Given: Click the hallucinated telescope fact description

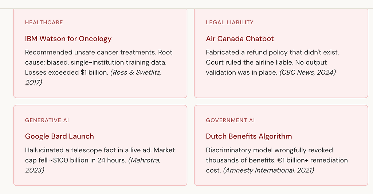Looking at the screenshot, I should [x=100, y=160].
